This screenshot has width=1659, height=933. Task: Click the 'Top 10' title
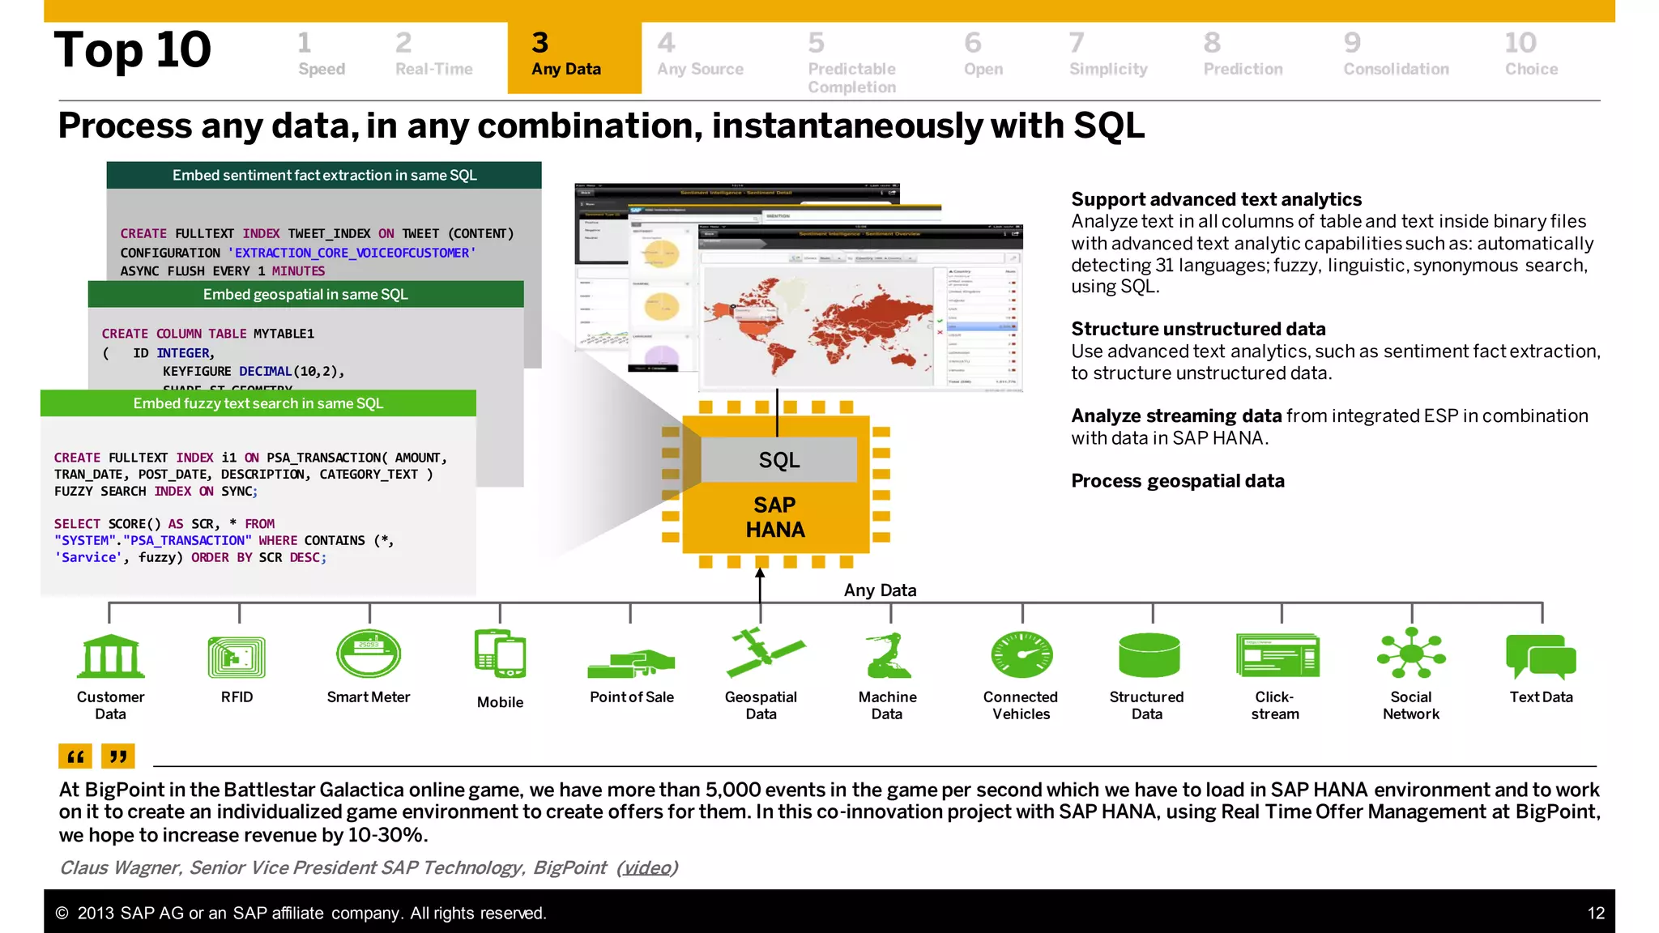[133, 50]
